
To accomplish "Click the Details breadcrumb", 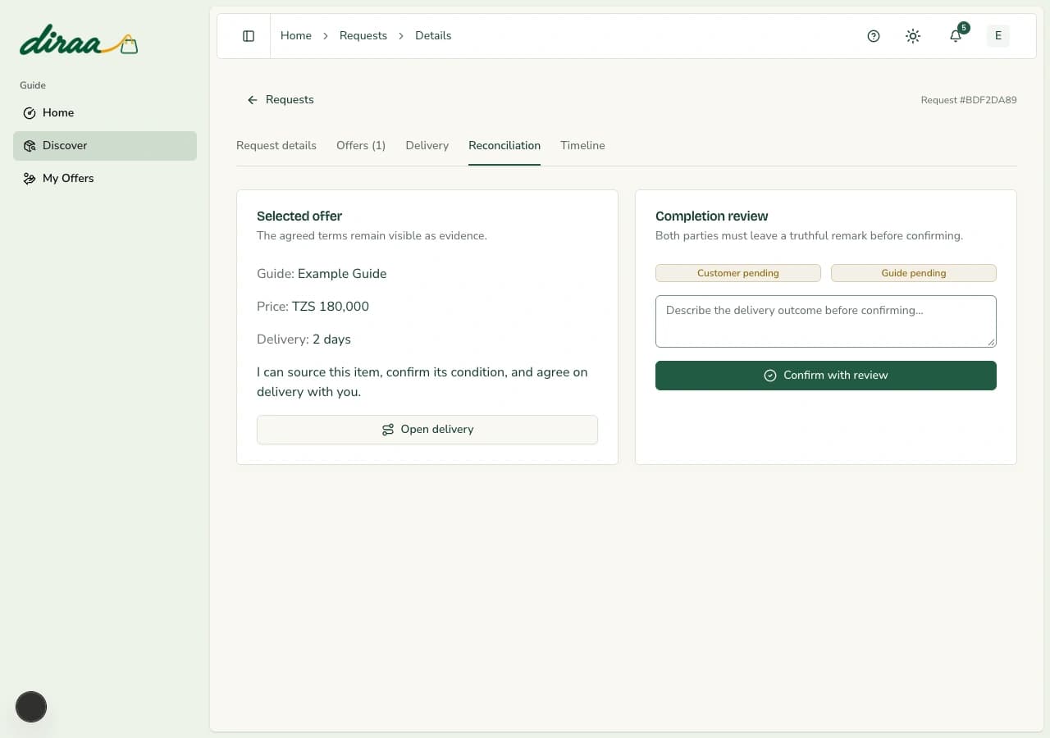I will click(433, 36).
